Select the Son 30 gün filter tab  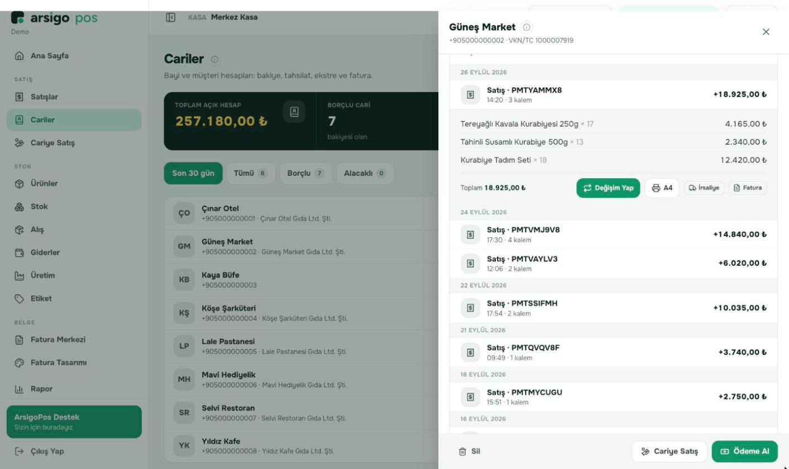tap(193, 173)
